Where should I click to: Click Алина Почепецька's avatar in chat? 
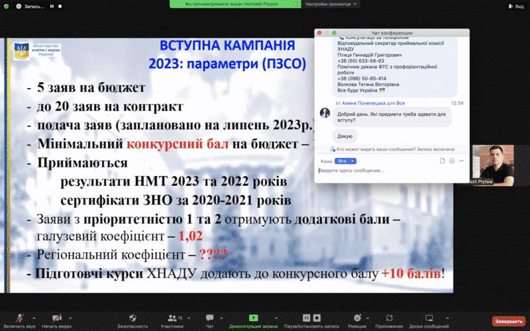(325, 113)
